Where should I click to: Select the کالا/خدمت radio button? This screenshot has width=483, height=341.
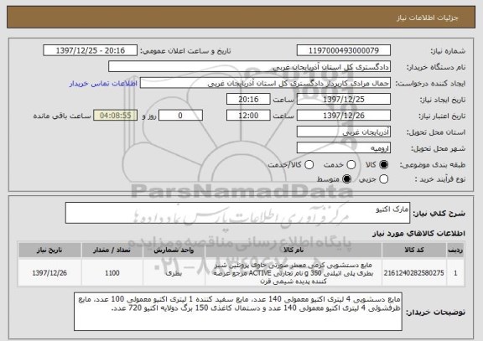click(x=309, y=165)
